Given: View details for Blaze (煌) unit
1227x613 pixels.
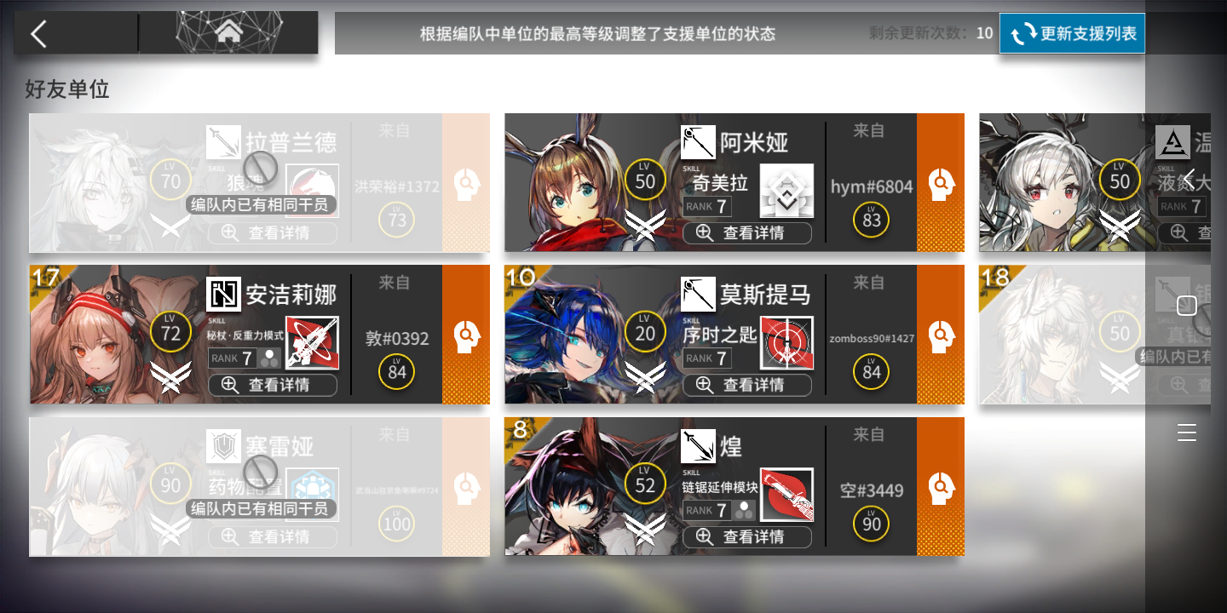Looking at the screenshot, I should pyautogui.click(x=747, y=536).
